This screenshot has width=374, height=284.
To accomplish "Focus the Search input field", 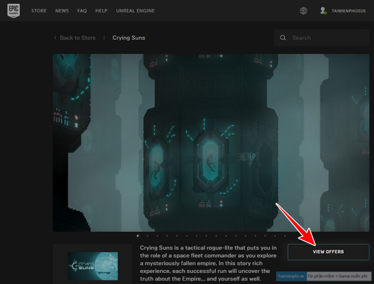I will point(322,37).
